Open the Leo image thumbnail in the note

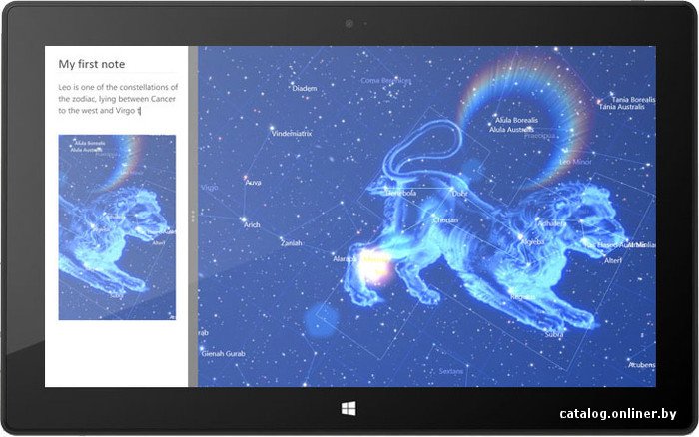coord(117,227)
